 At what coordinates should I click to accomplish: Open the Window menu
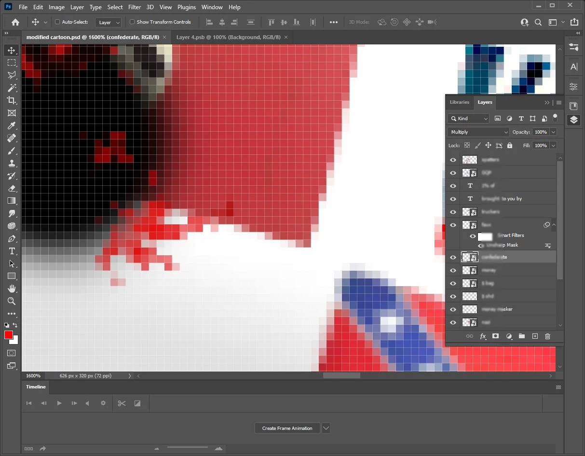pos(212,7)
